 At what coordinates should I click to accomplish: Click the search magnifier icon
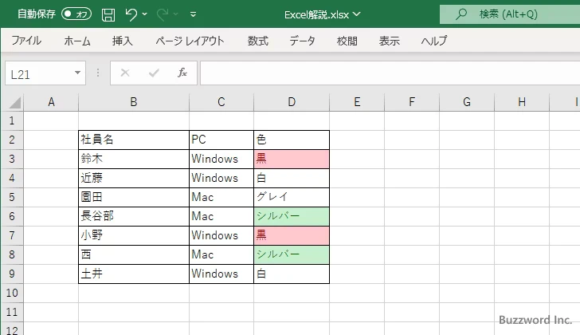click(x=460, y=14)
